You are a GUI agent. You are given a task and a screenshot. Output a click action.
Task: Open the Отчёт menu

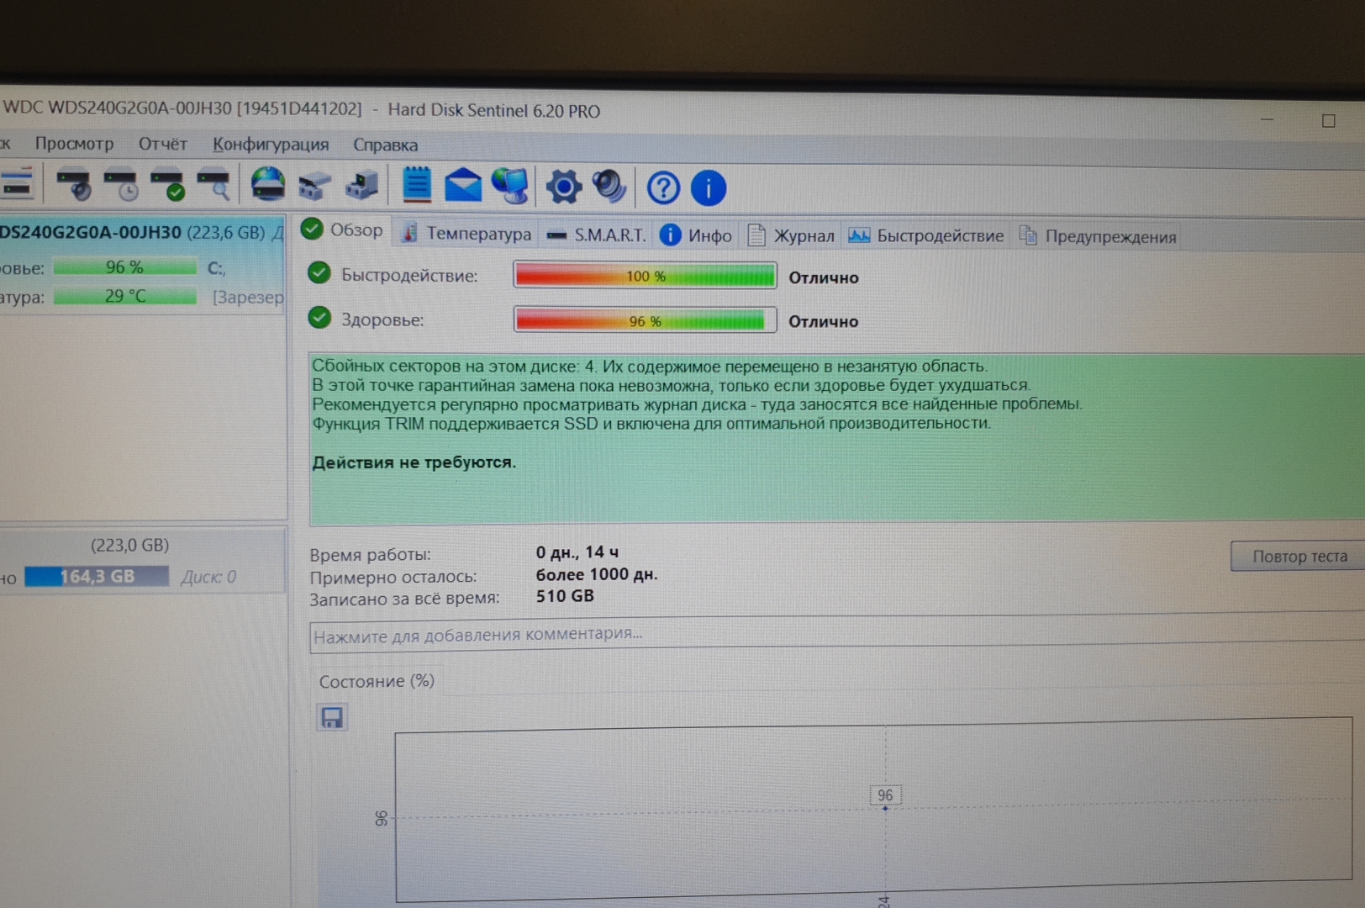[162, 144]
